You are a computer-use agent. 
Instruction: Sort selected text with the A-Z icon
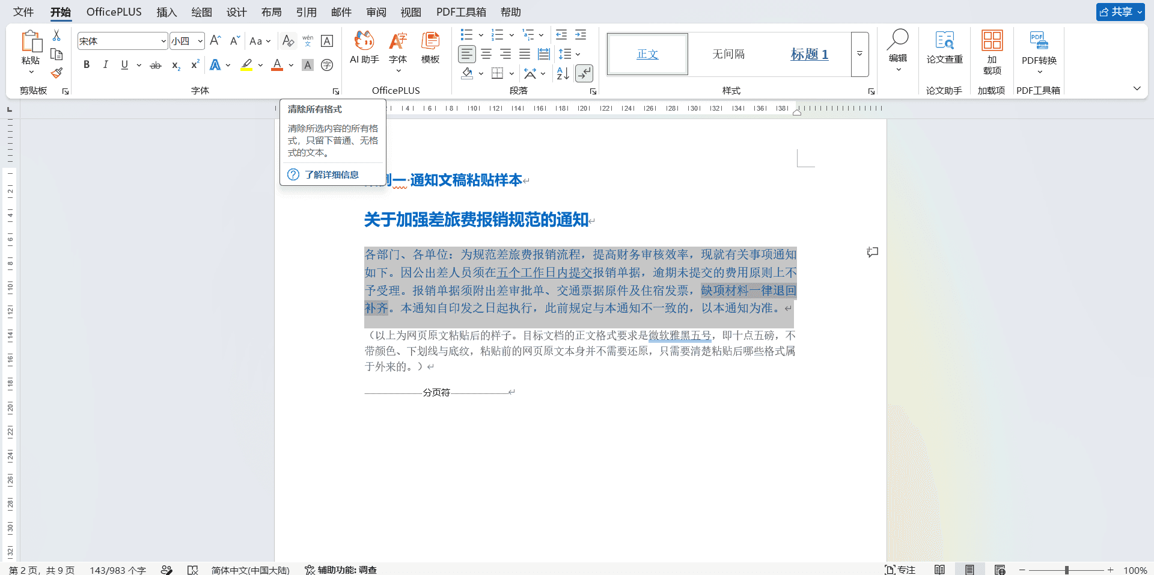[563, 73]
